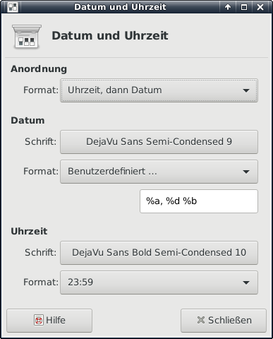Click the Hilfe button
Image resolution: width=273 pixels, height=339 pixels.
pos(49,321)
